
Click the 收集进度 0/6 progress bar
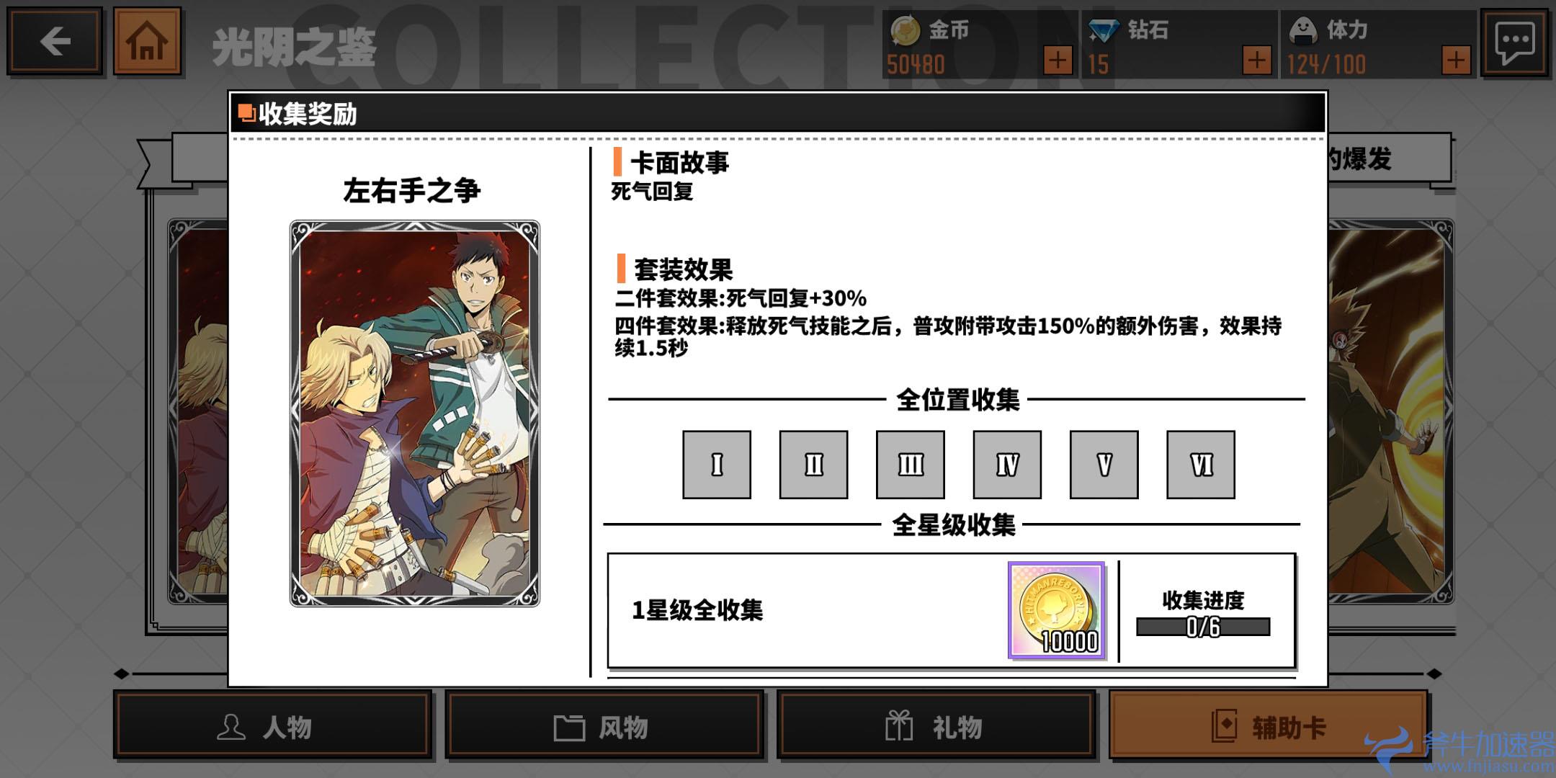pyautogui.click(x=1203, y=627)
